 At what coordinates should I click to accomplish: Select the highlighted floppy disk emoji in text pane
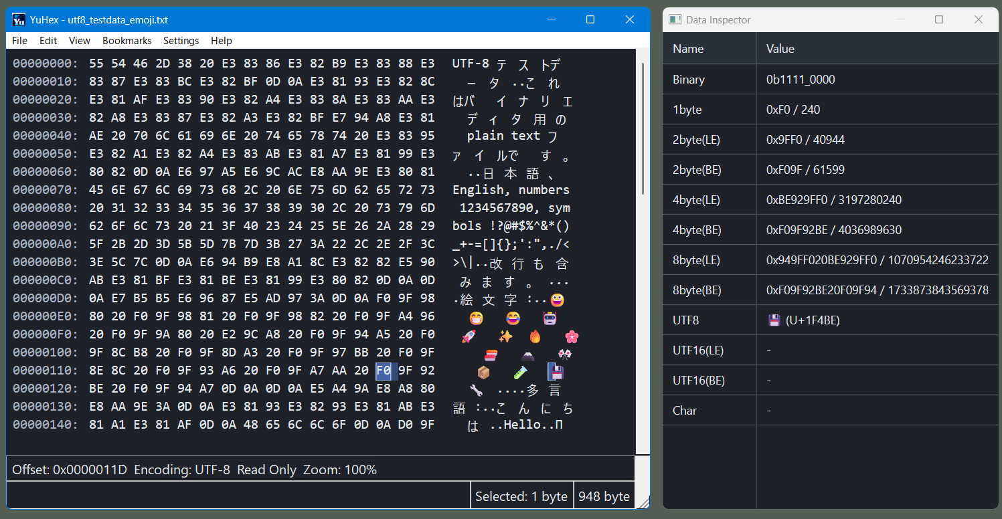(556, 372)
